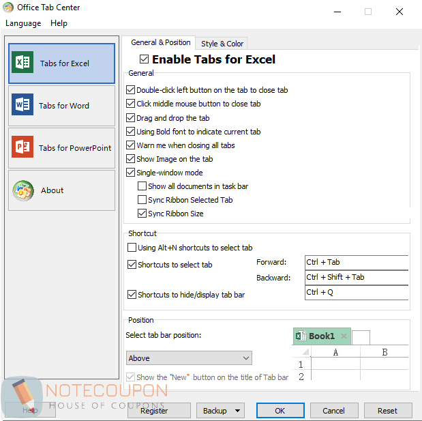422x421 pixels.
Task: Click the OK button
Action: [x=280, y=411]
